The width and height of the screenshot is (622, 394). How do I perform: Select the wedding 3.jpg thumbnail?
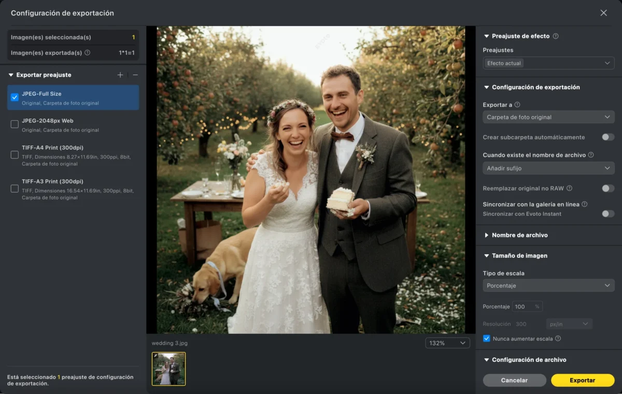tap(168, 369)
